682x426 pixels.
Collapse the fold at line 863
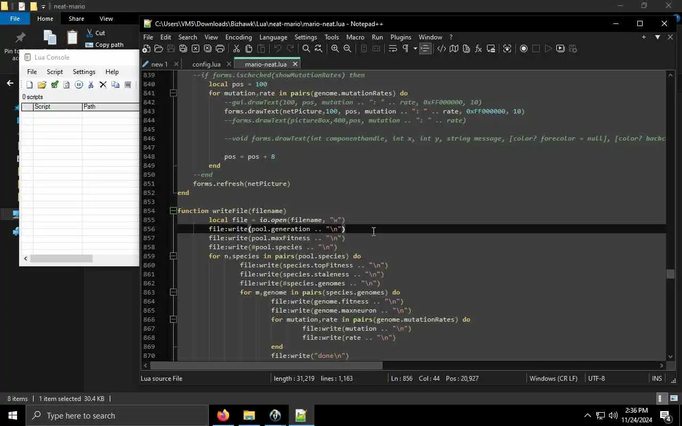[173, 292]
